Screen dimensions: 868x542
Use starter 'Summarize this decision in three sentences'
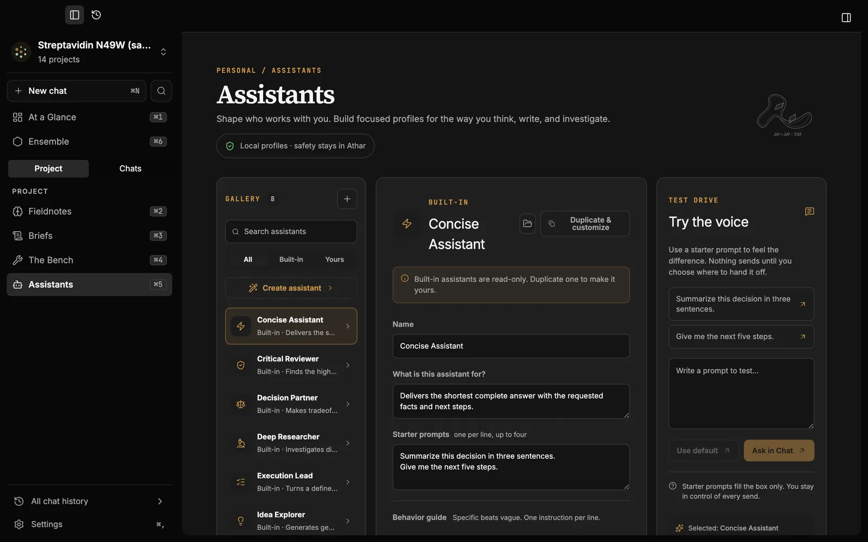point(741,304)
